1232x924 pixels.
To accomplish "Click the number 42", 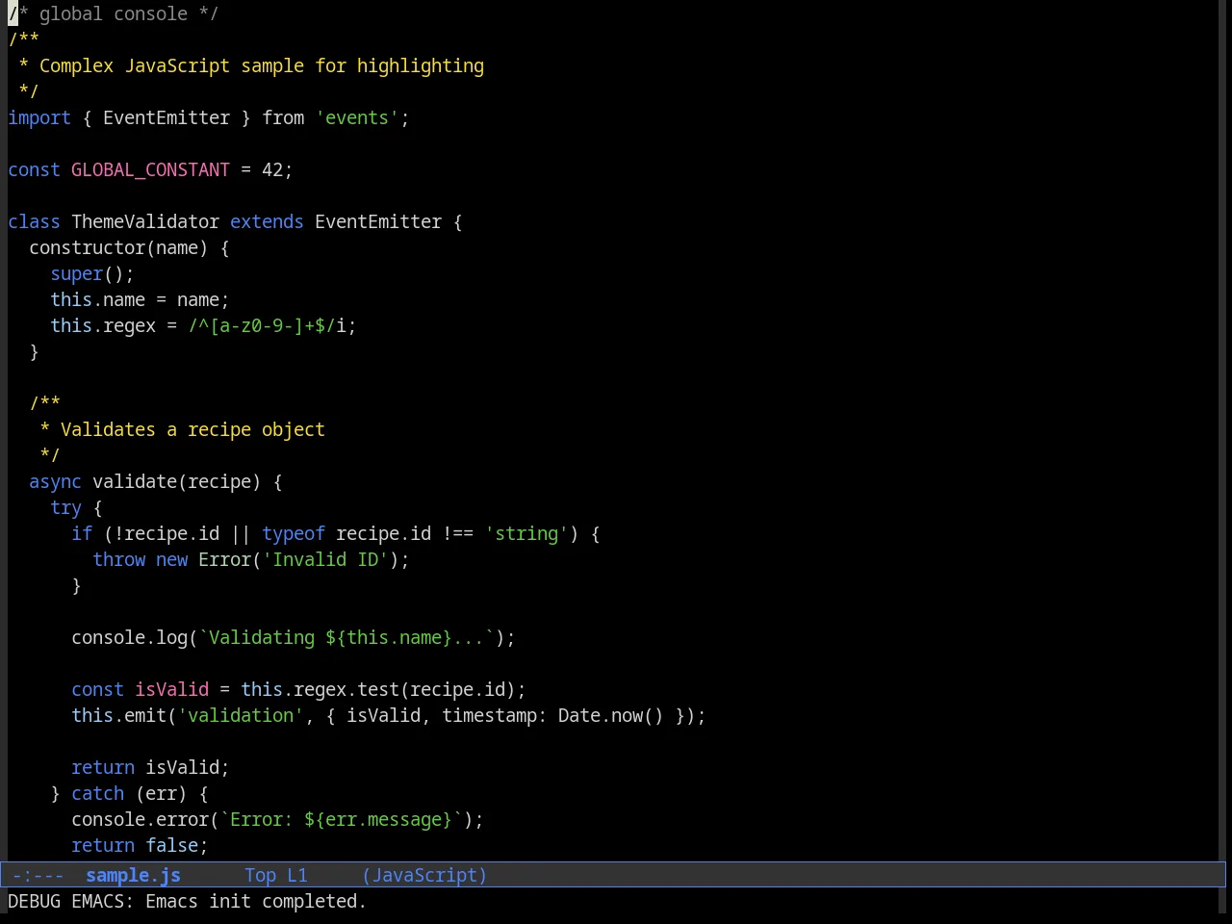I will (272, 169).
